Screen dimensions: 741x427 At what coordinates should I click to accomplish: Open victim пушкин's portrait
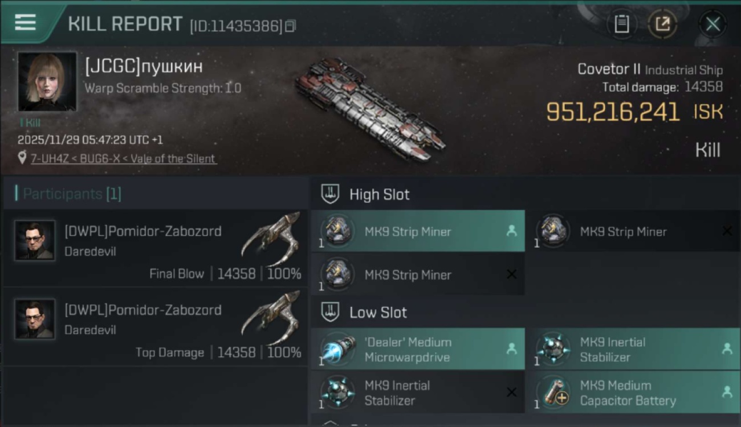click(47, 81)
